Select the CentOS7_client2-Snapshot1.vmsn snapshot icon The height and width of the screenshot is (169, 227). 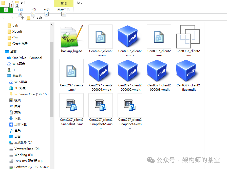(71, 105)
